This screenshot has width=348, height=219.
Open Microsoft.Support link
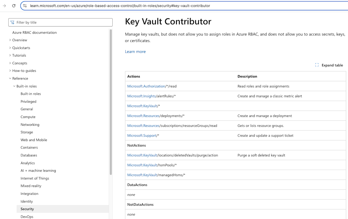[x=142, y=136]
